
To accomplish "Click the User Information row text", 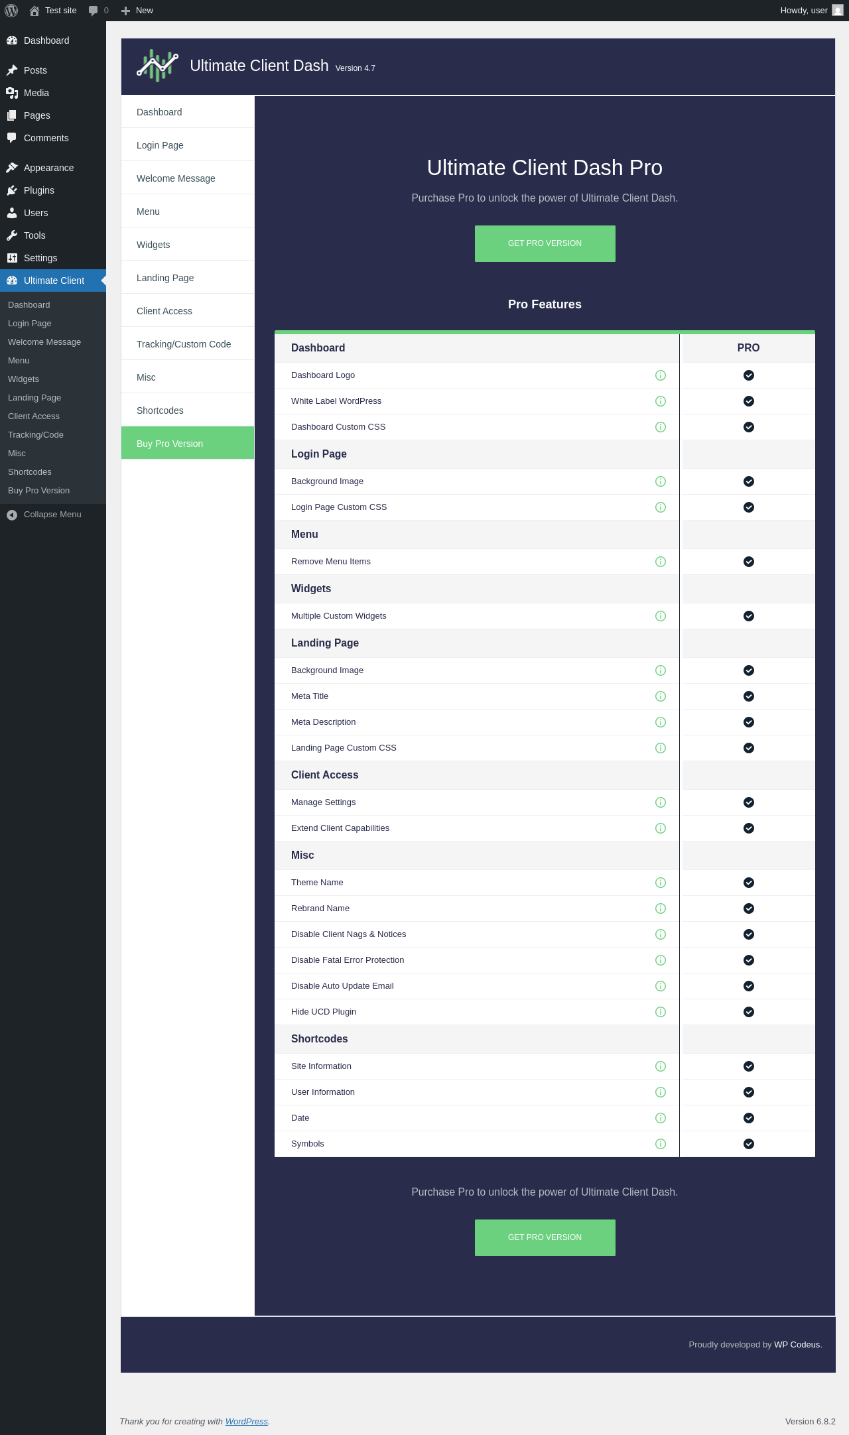I will pyautogui.click(x=323, y=1092).
